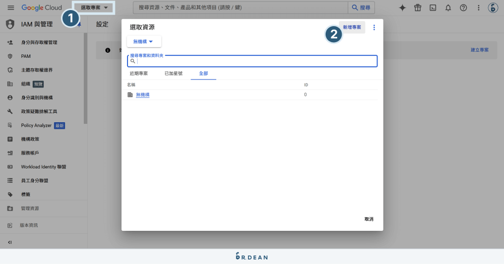Click the IAM shield icon in sidebar header
The height and width of the screenshot is (264, 504).
pos(10,24)
